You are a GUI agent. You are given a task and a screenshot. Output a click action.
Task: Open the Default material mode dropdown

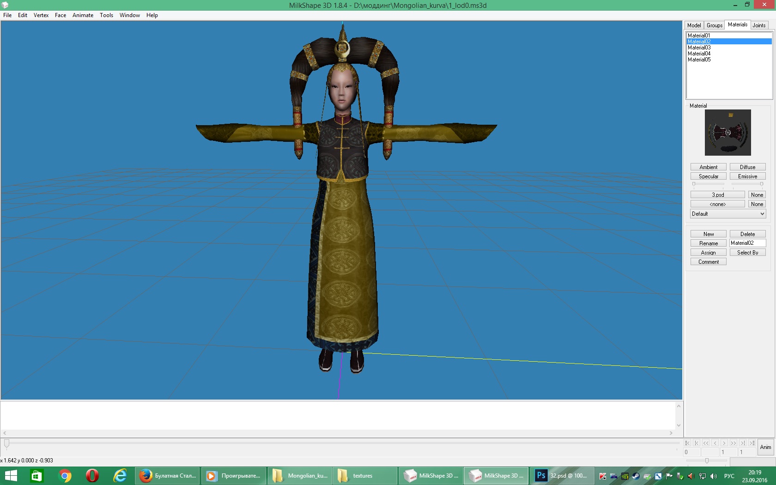[x=728, y=214]
